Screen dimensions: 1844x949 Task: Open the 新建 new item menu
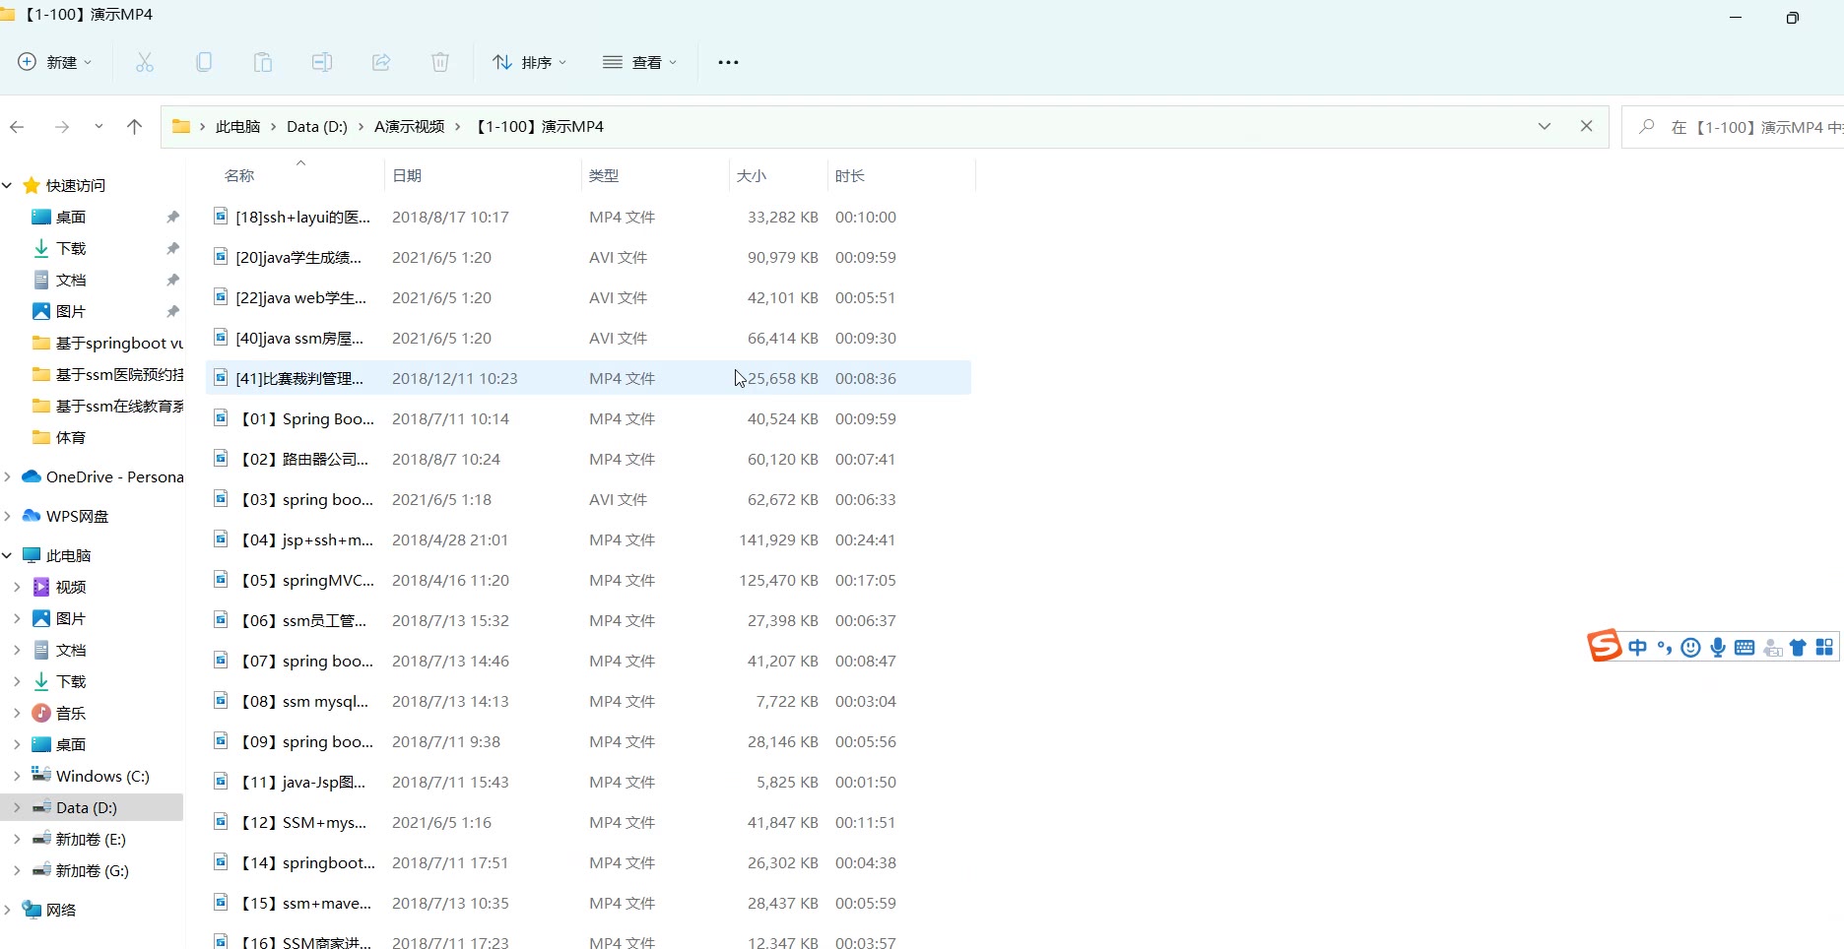[55, 62]
